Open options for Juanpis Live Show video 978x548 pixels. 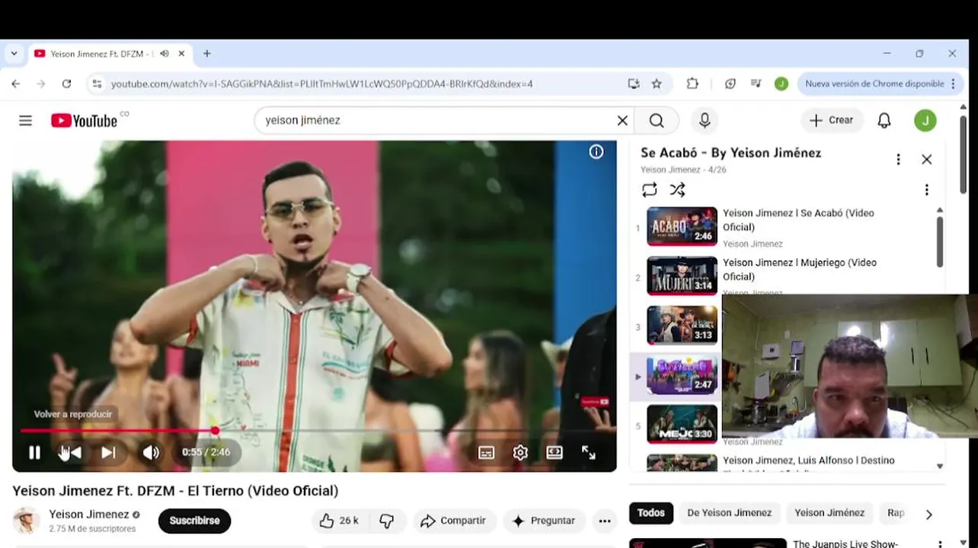point(940,543)
